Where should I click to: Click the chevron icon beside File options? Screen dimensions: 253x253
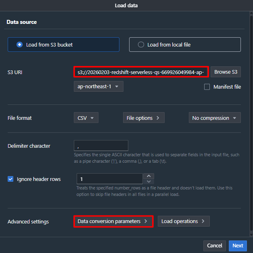(x=158, y=118)
